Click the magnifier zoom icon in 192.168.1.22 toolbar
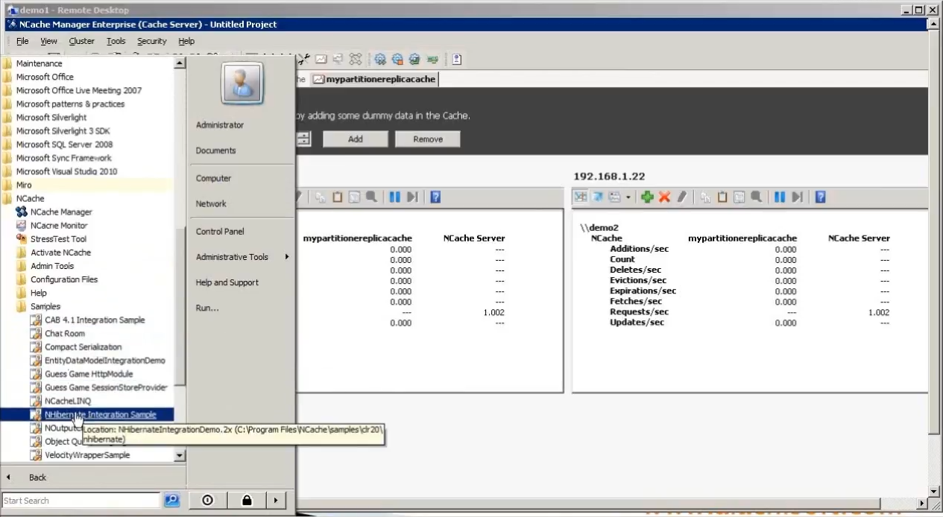943x517 pixels. pos(757,197)
